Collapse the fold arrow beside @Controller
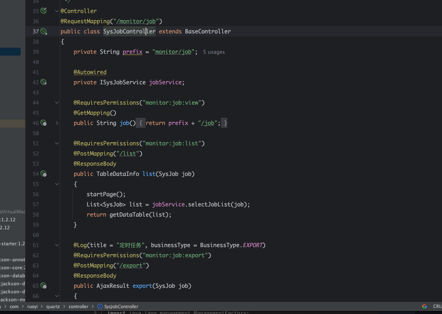442x314 pixels. point(57,11)
